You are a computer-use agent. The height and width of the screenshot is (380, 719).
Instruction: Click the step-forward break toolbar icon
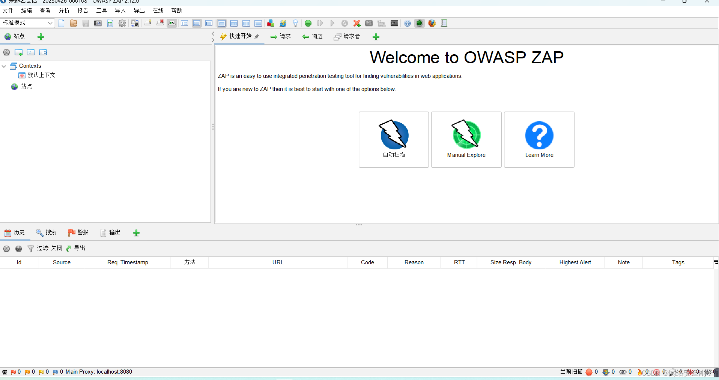click(320, 23)
